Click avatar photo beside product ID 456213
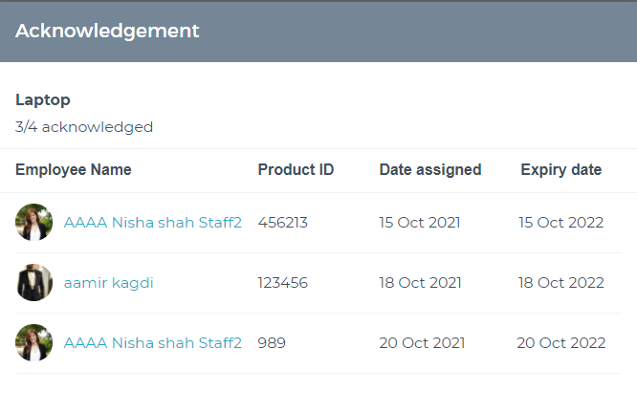Screen dimensions: 637x413 tap(34, 222)
